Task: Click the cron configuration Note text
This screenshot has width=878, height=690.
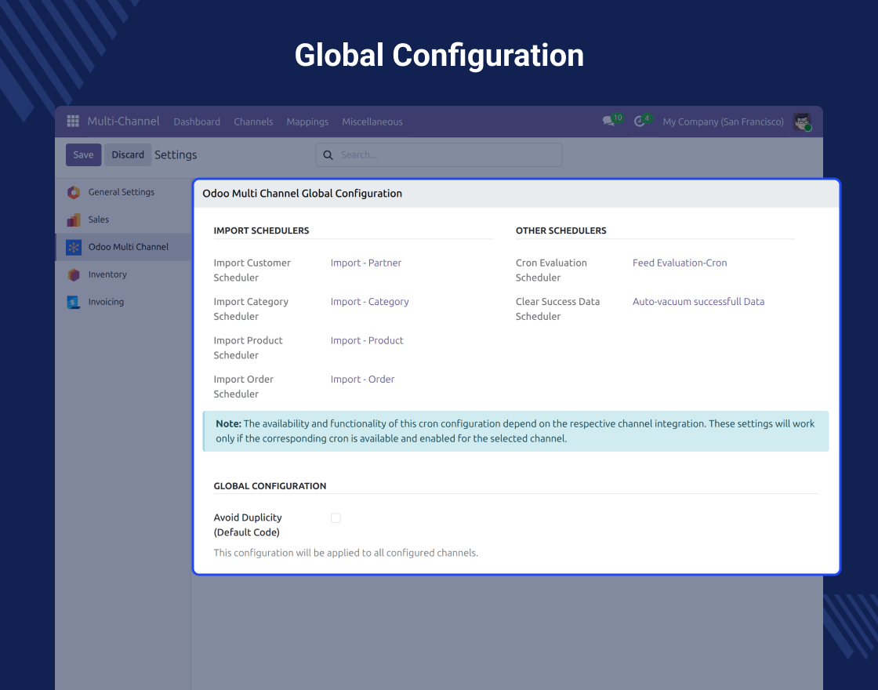Action: (516, 431)
